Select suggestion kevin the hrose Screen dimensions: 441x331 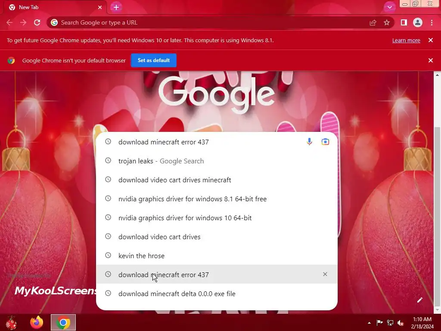pos(217,256)
